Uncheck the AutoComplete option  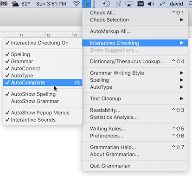point(43,83)
